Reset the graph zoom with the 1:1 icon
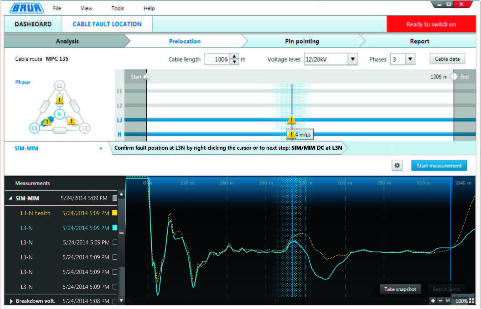 click(448, 301)
